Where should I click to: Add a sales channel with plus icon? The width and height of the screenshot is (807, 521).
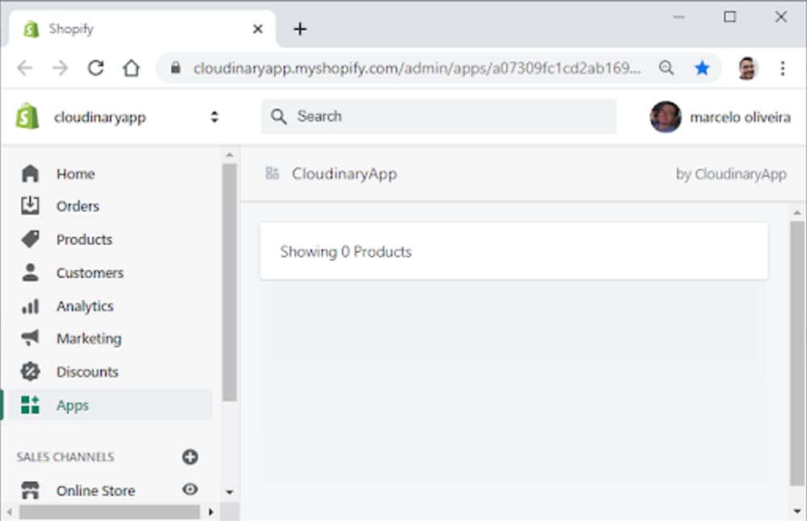pos(190,456)
